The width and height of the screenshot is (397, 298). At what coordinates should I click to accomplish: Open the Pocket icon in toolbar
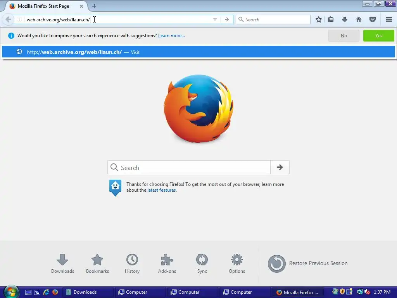pyautogui.click(x=373, y=19)
